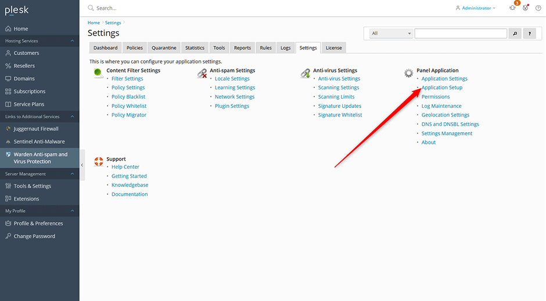
Task: Click the search magnifier button next to filter field
Action: 515,34
